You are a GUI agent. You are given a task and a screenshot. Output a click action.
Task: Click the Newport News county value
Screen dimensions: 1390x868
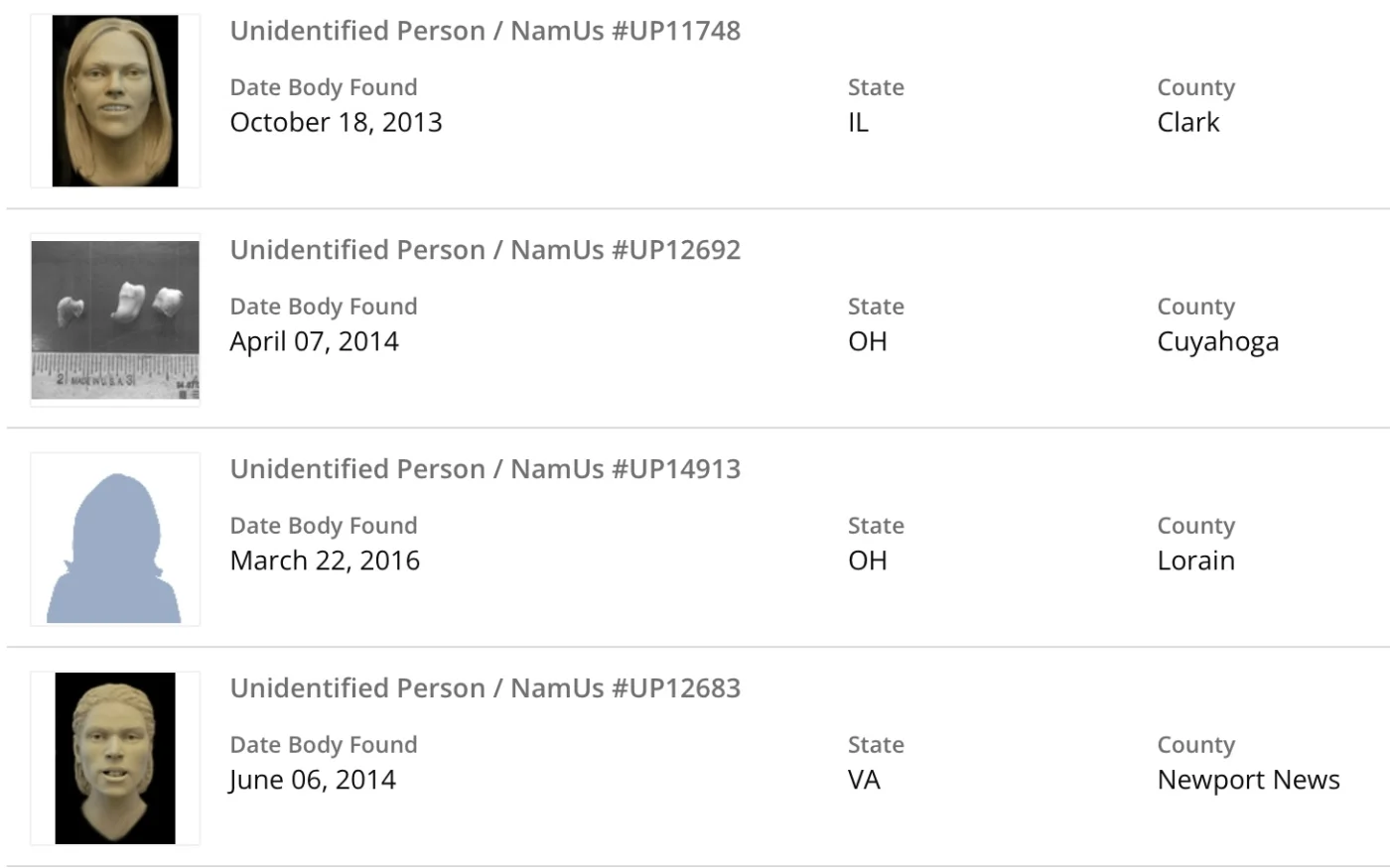(x=1248, y=781)
